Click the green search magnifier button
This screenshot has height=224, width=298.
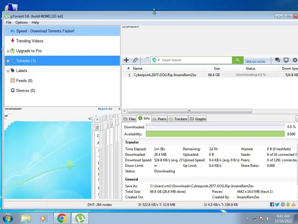click(237, 60)
